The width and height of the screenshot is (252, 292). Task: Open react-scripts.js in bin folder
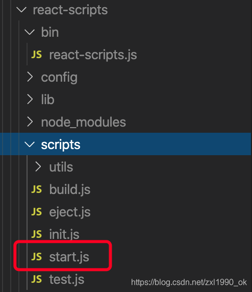[x=93, y=55]
